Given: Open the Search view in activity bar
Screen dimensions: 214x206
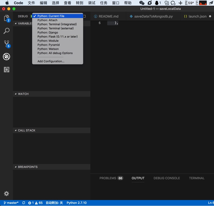Looking at the screenshot, I should pyautogui.click(x=6, y=31).
